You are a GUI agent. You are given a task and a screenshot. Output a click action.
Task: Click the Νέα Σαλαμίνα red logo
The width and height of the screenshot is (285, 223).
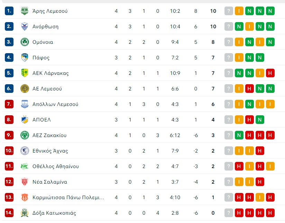pyautogui.click(x=25, y=182)
